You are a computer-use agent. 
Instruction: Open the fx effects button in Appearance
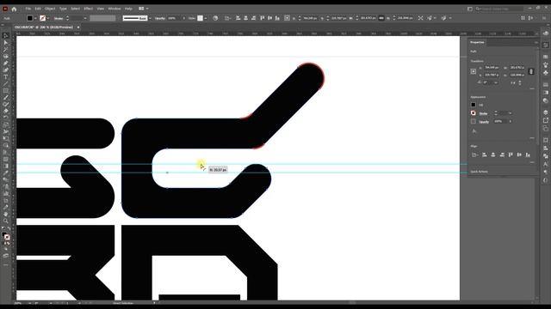point(474,131)
